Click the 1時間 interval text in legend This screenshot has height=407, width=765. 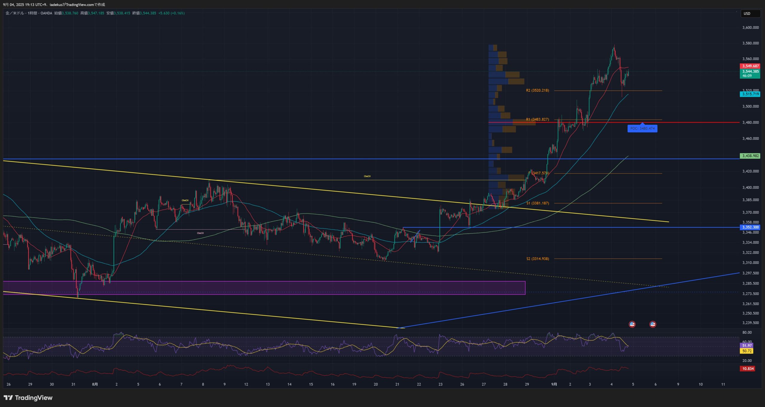point(32,13)
